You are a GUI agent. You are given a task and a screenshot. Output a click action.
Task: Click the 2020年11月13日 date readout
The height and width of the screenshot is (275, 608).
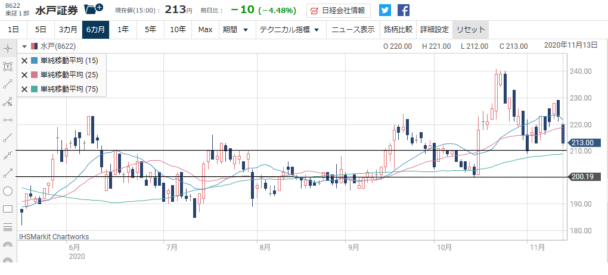[571, 45]
